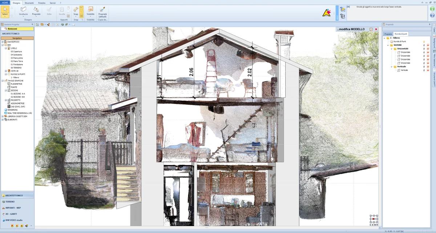Select 02 Piano Terra level
The height and width of the screenshot is (233, 436).
pyautogui.click(x=17, y=61)
